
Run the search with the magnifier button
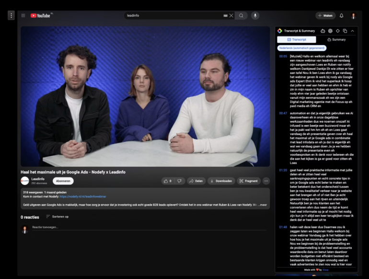241,15
